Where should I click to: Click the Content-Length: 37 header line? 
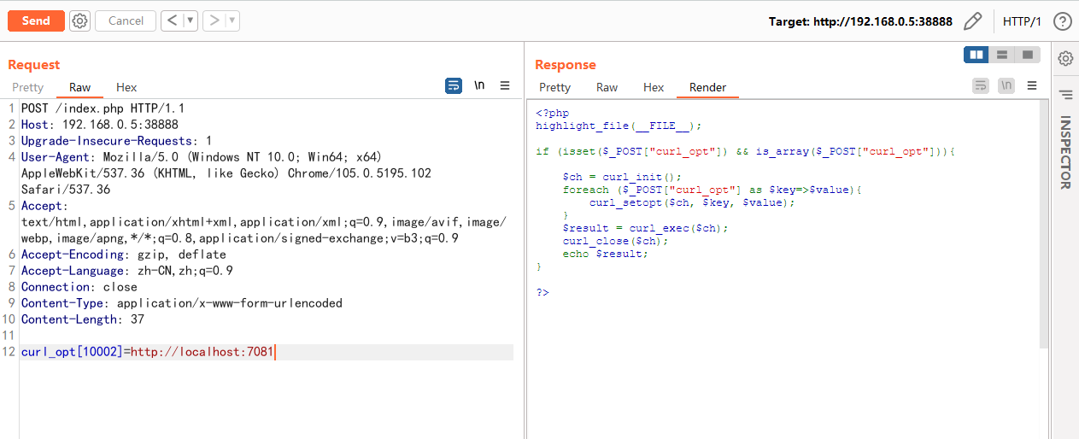[82, 319]
